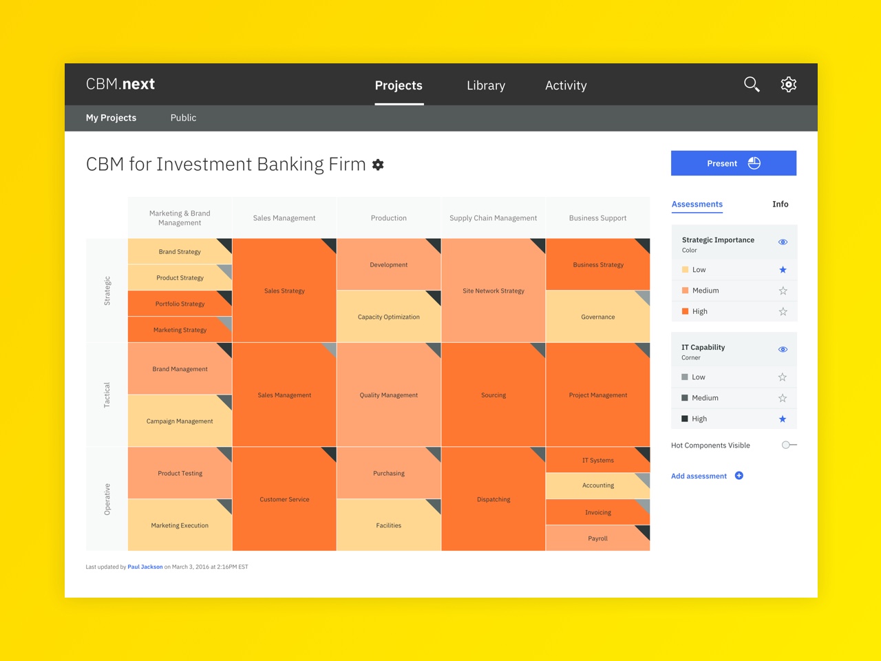This screenshot has width=881, height=661.
Task: Click the High IT Capability dark swatch
Action: [x=685, y=419]
